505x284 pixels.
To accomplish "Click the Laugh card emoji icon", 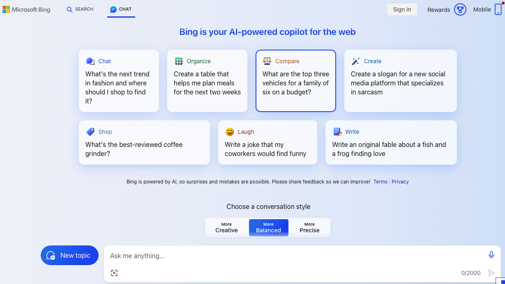I will click(230, 132).
